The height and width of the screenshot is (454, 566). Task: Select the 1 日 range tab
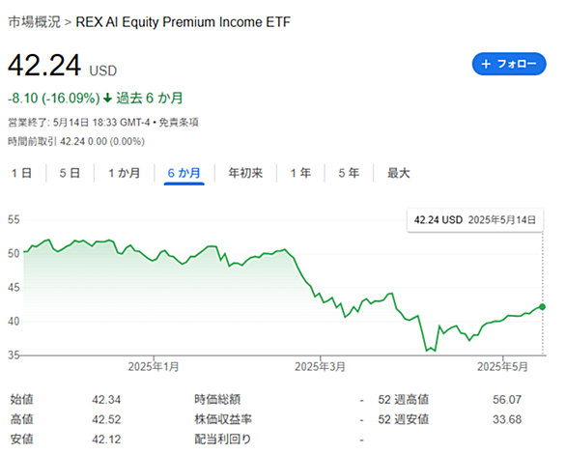pos(21,173)
